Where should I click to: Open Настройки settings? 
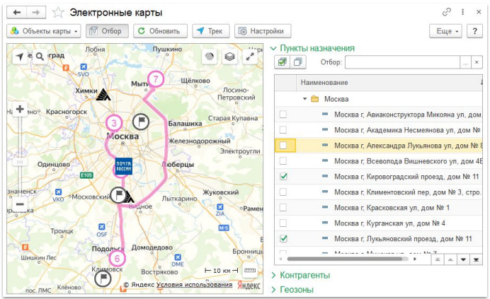click(263, 31)
